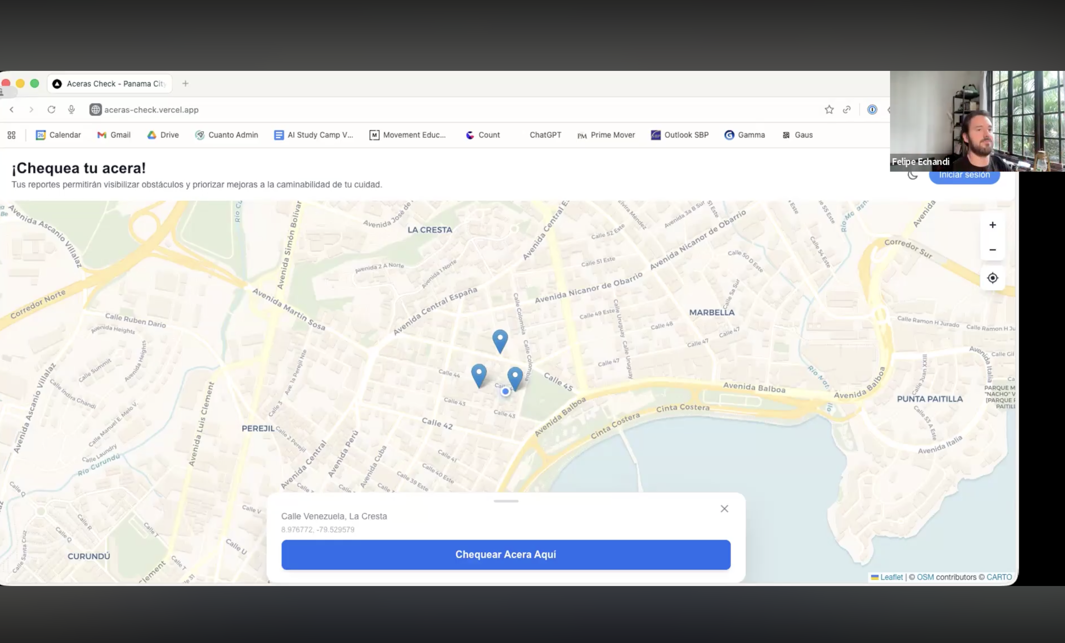Image resolution: width=1065 pixels, height=643 pixels.
Task: Center the map on your current location
Action: [x=992, y=278]
